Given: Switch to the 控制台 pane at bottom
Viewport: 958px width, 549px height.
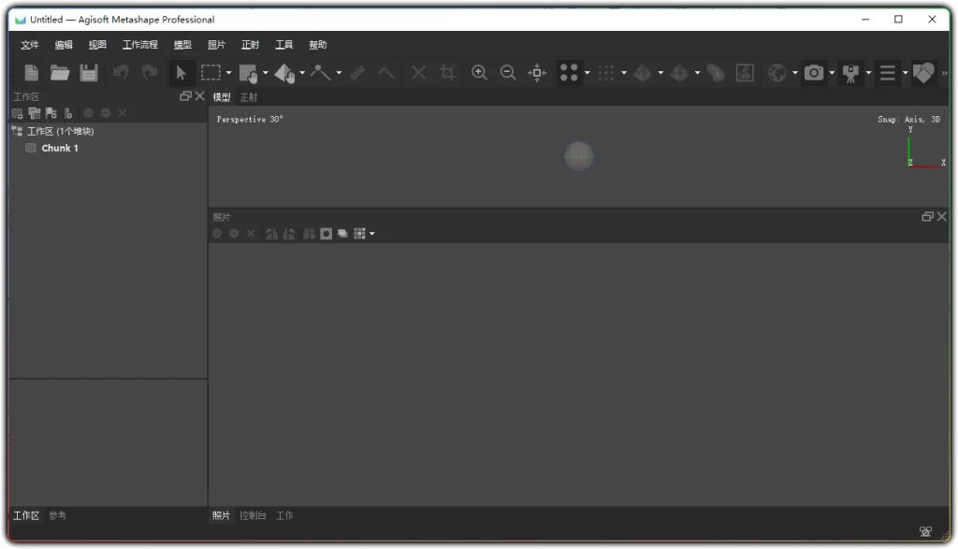Looking at the screenshot, I should click(x=253, y=515).
